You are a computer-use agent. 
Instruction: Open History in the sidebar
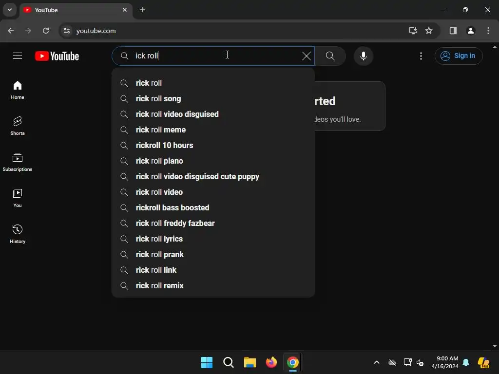pyautogui.click(x=18, y=234)
